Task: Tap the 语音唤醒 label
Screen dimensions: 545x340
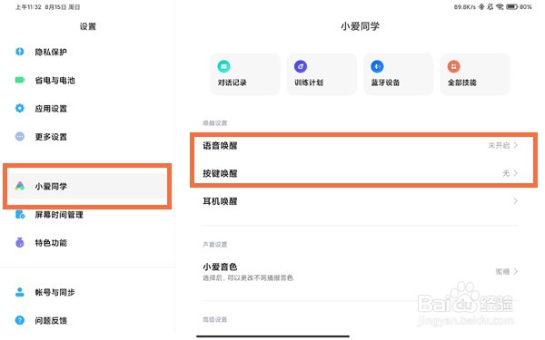Action: [x=220, y=145]
